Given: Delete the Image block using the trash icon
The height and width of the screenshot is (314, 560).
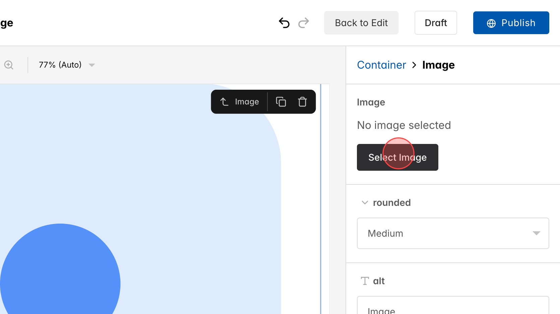Looking at the screenshot, I should tap(302, 101).
